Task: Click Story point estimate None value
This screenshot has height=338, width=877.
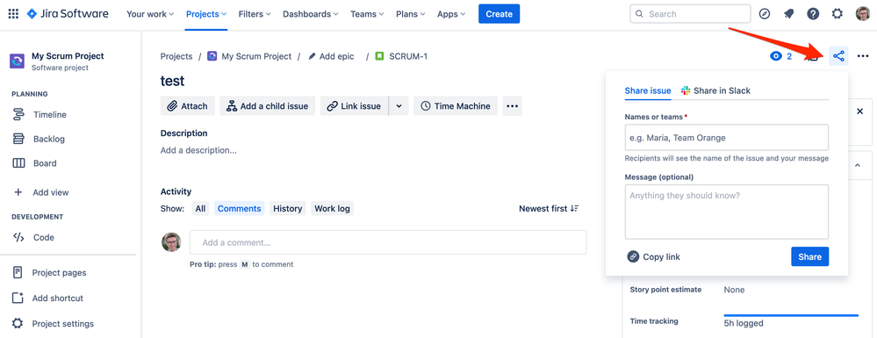Action: coord(734,290)
